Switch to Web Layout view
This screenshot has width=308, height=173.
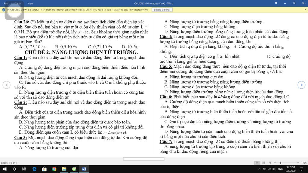[x=270, y=162]
